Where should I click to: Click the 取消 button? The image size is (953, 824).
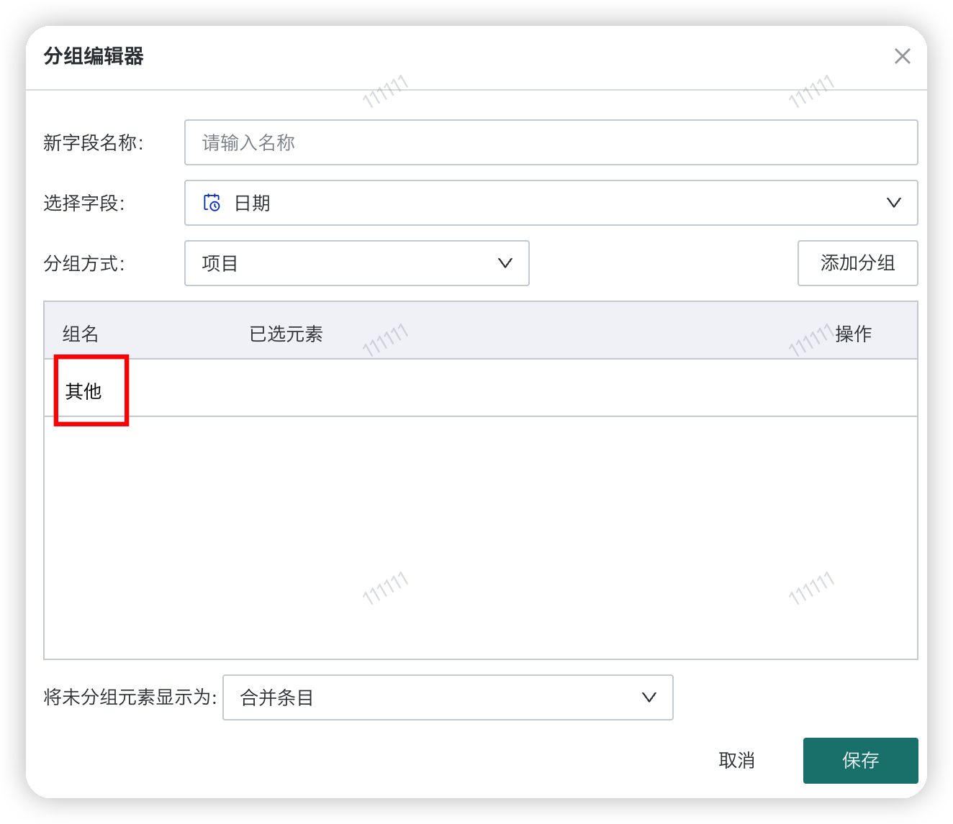[736, 761]
